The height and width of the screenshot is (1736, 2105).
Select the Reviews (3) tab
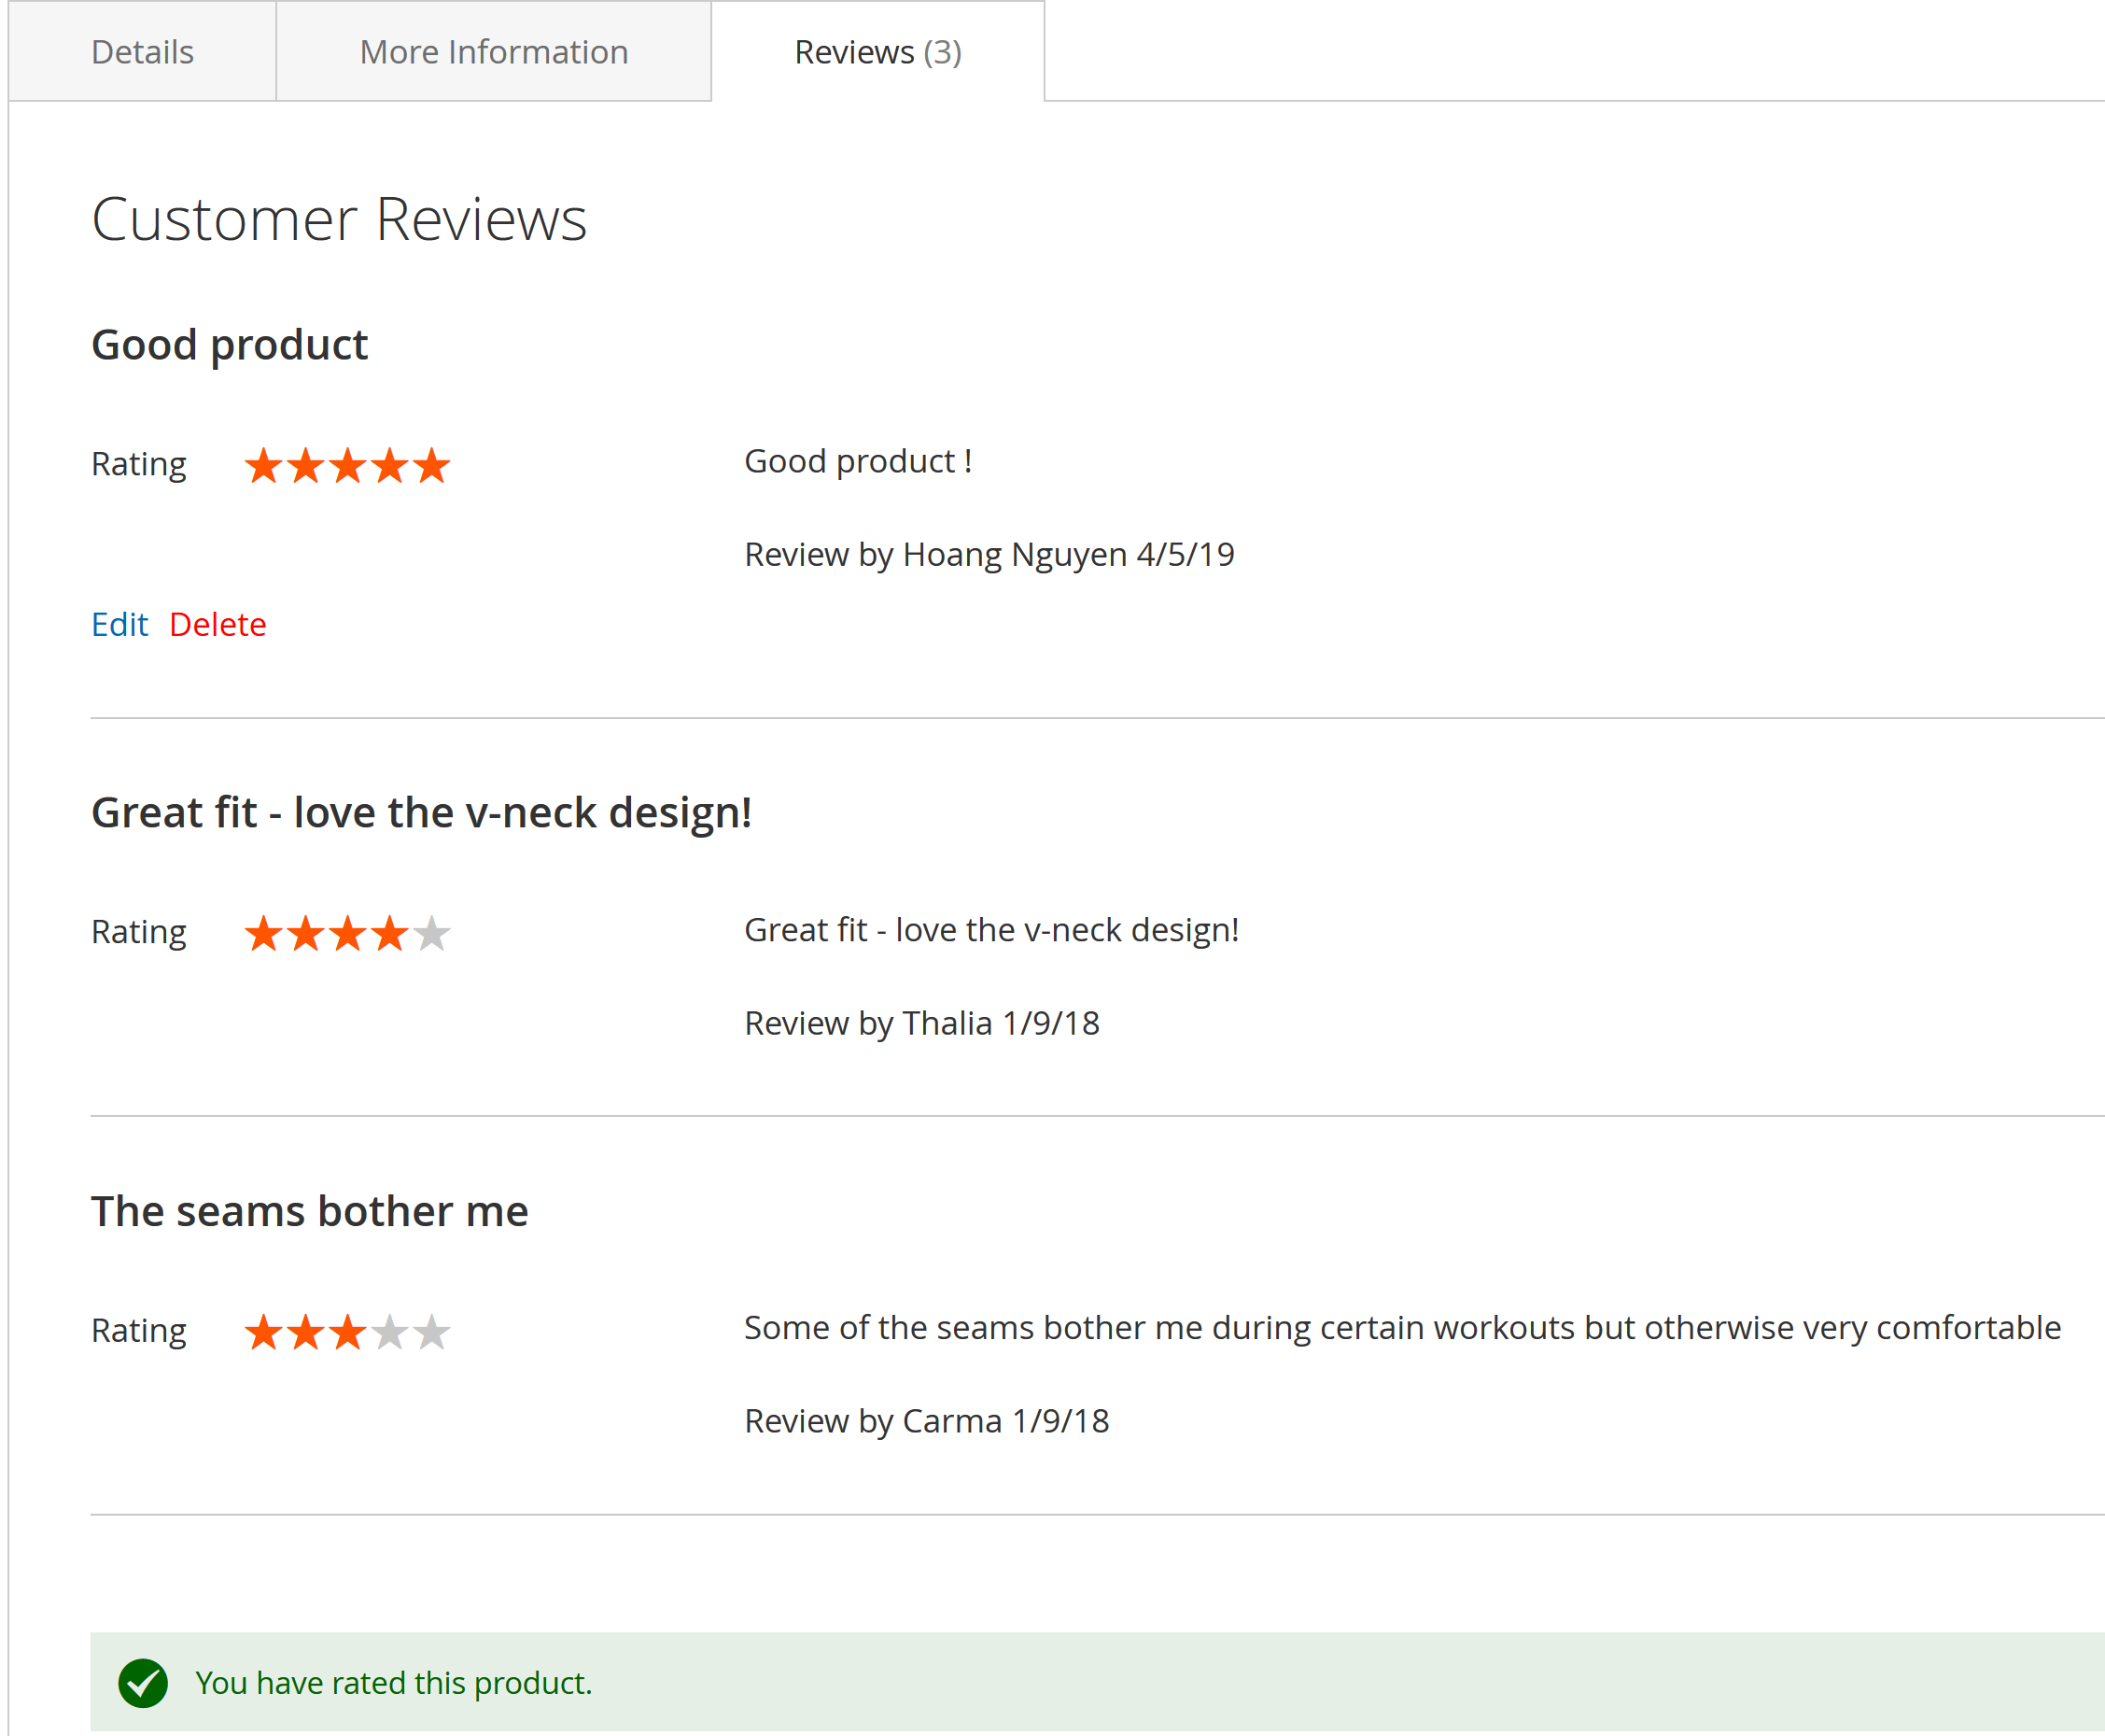coord(877,51)
